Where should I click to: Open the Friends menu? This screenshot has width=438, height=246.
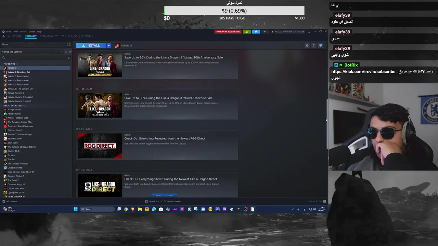click(x=23, y=32)
